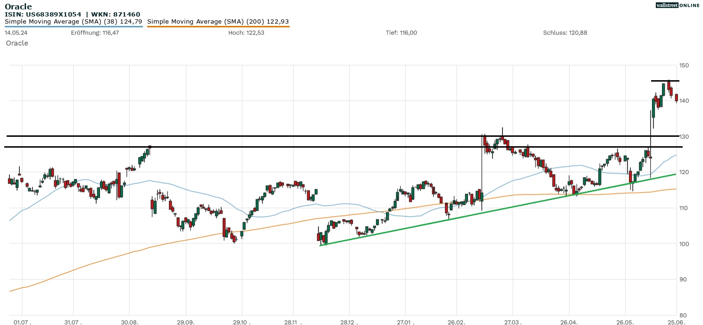Select the 29.10. date on the x-axis
Viewport: 703px width, 325px height.
[242, 322]
